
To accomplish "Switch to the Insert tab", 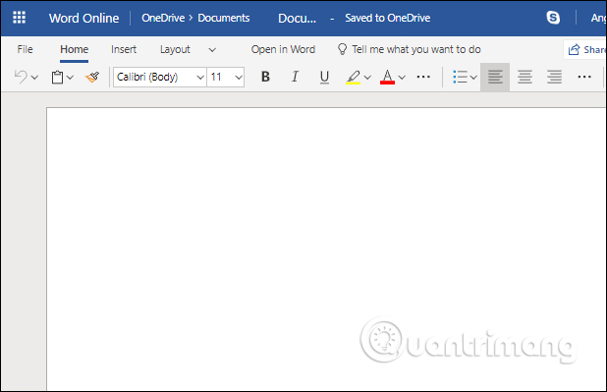I will point(124,49).
